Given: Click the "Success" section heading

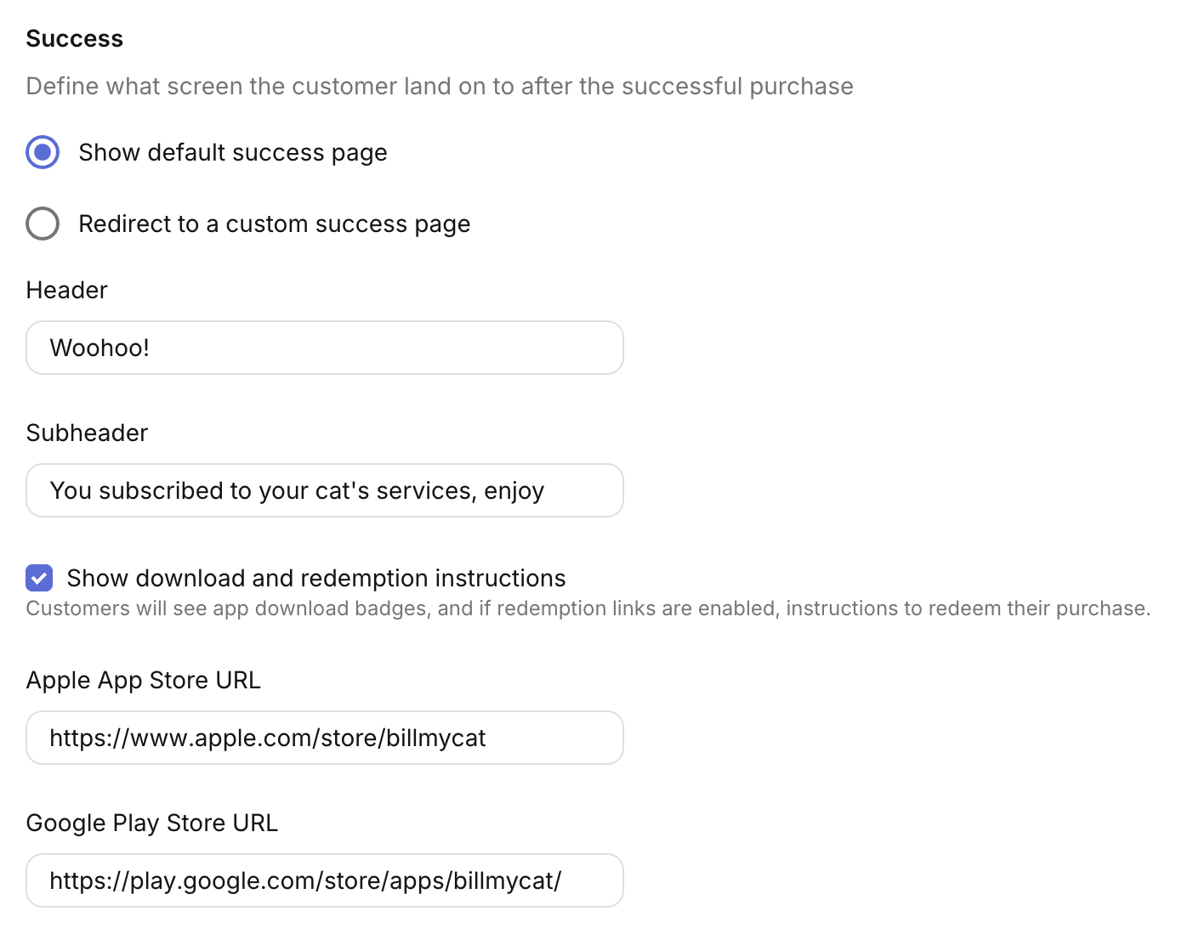Looking at the screenshot, I should tap(75, 39).
